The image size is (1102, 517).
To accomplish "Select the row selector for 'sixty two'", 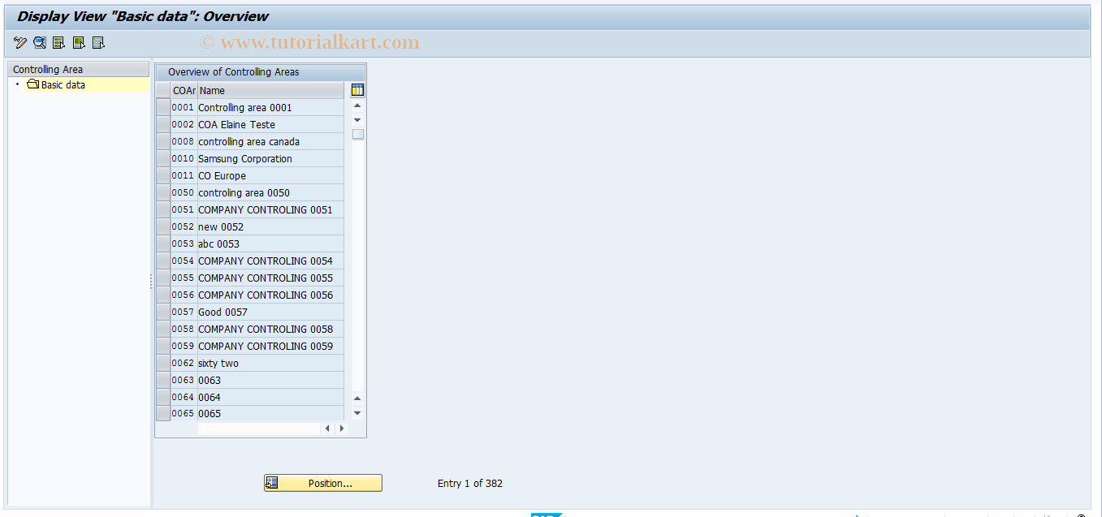I will click(163, 363).
